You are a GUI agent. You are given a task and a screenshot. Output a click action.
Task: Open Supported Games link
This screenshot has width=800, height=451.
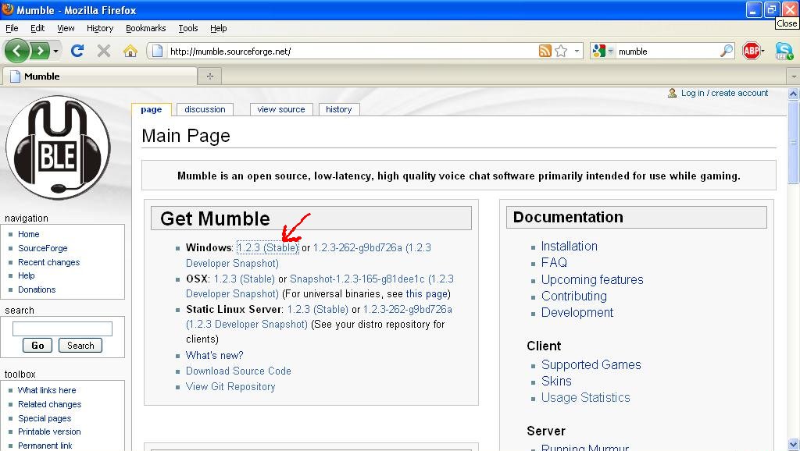pos(591,365)
